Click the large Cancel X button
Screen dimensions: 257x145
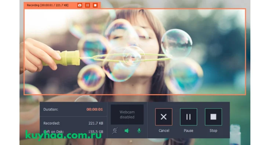[164, 117]
